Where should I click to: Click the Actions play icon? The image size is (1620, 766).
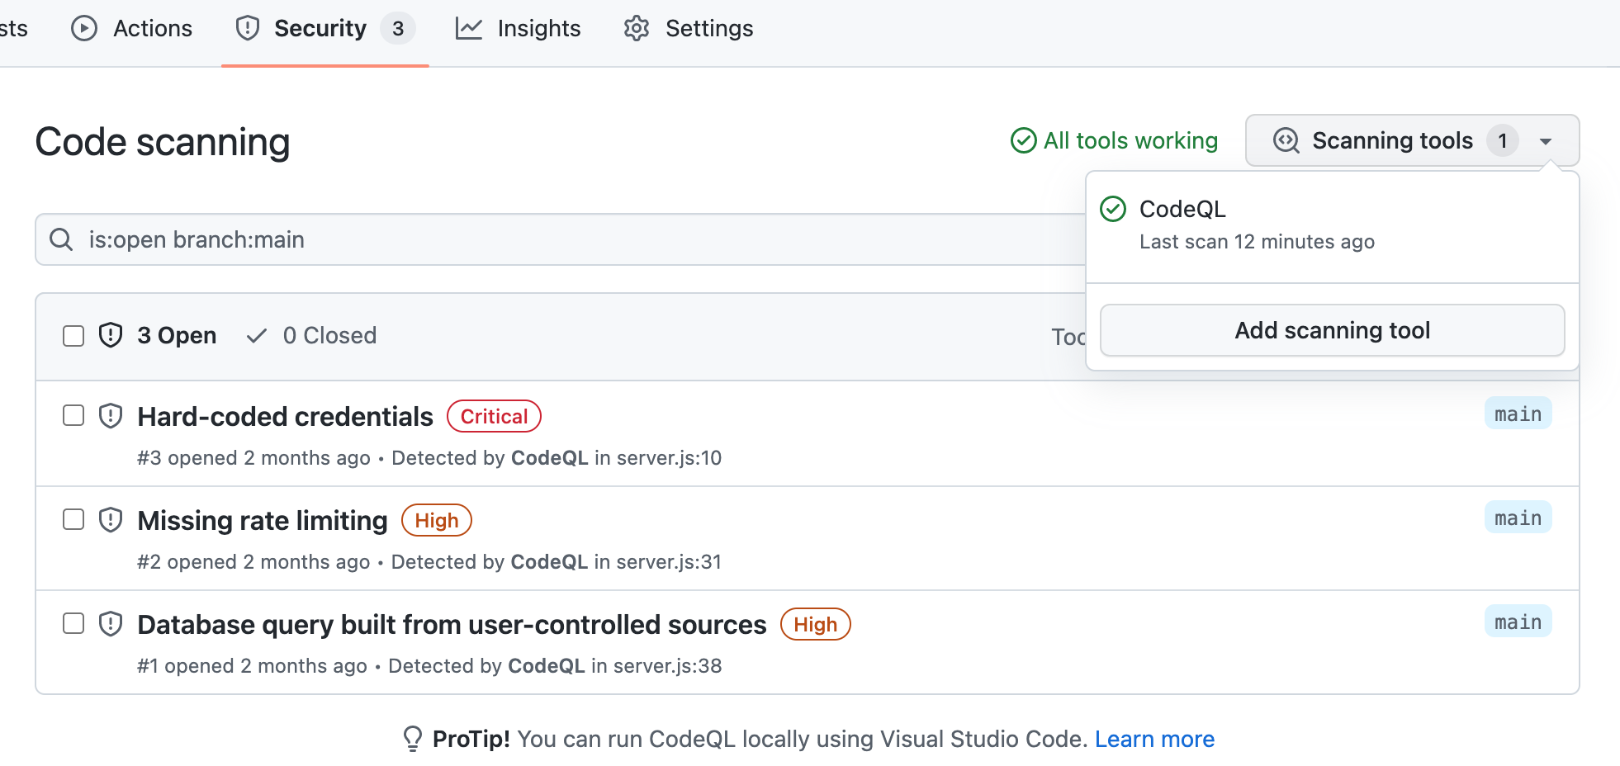pyautogui.click(x=83, y=27)
